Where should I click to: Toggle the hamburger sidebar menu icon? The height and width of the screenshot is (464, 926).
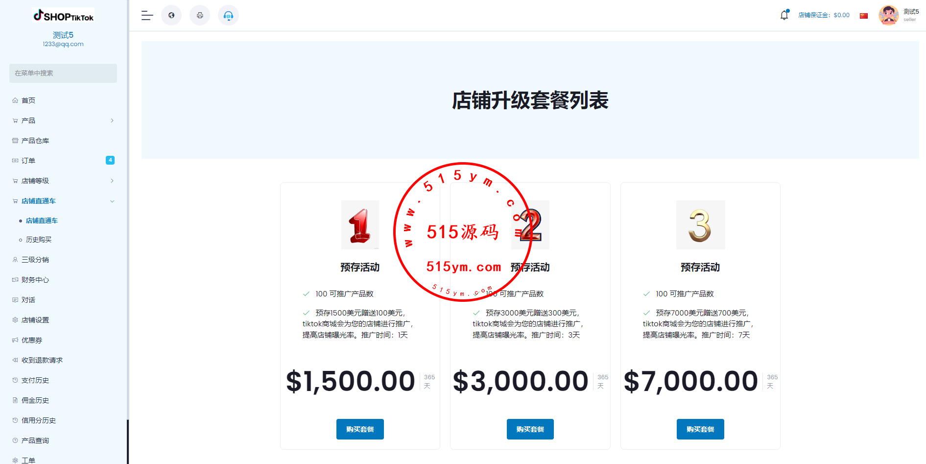[x=147, y=15]
